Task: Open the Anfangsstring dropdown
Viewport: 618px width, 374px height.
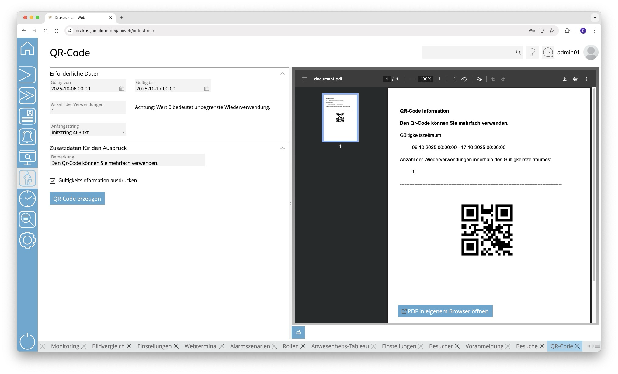Action: [123, 132]
